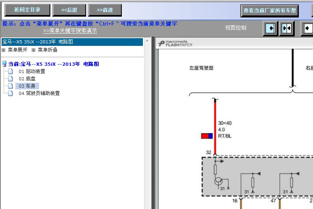Go back with the <<后退 button

tap(69, 10)
